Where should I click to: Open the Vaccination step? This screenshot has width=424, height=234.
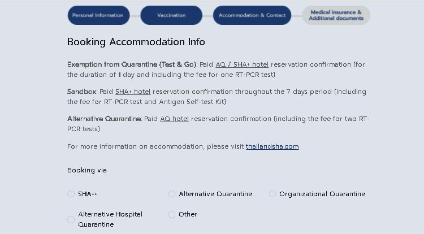(x=171, y=15)
